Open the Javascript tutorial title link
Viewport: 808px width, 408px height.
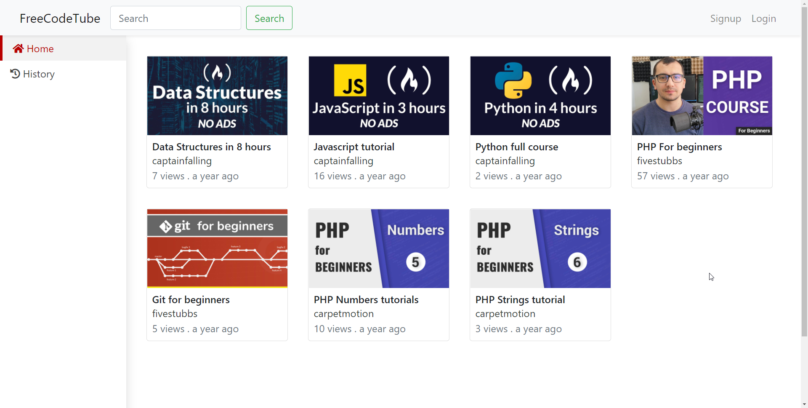[x=354, y=147]
